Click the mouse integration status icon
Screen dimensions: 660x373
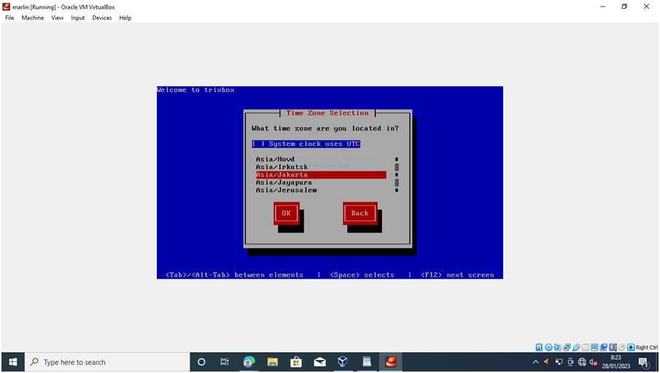(622, 347)
